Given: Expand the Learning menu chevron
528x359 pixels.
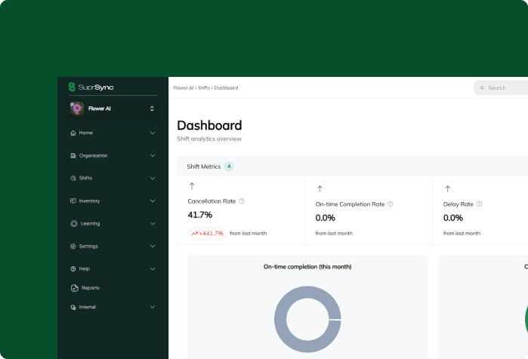Looking at the screenshot, I should pyautogui.click(x=153, y=223).
